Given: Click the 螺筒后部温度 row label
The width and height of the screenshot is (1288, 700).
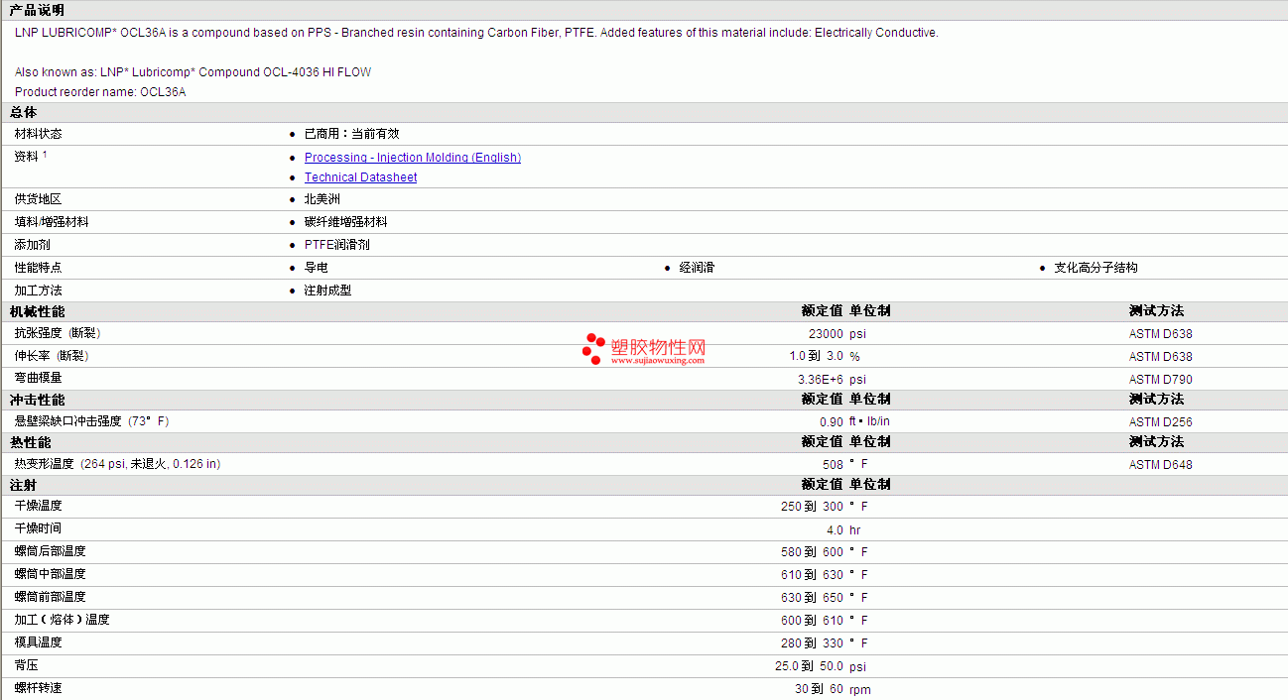Looking at the screenshot, I should point(50,551).
